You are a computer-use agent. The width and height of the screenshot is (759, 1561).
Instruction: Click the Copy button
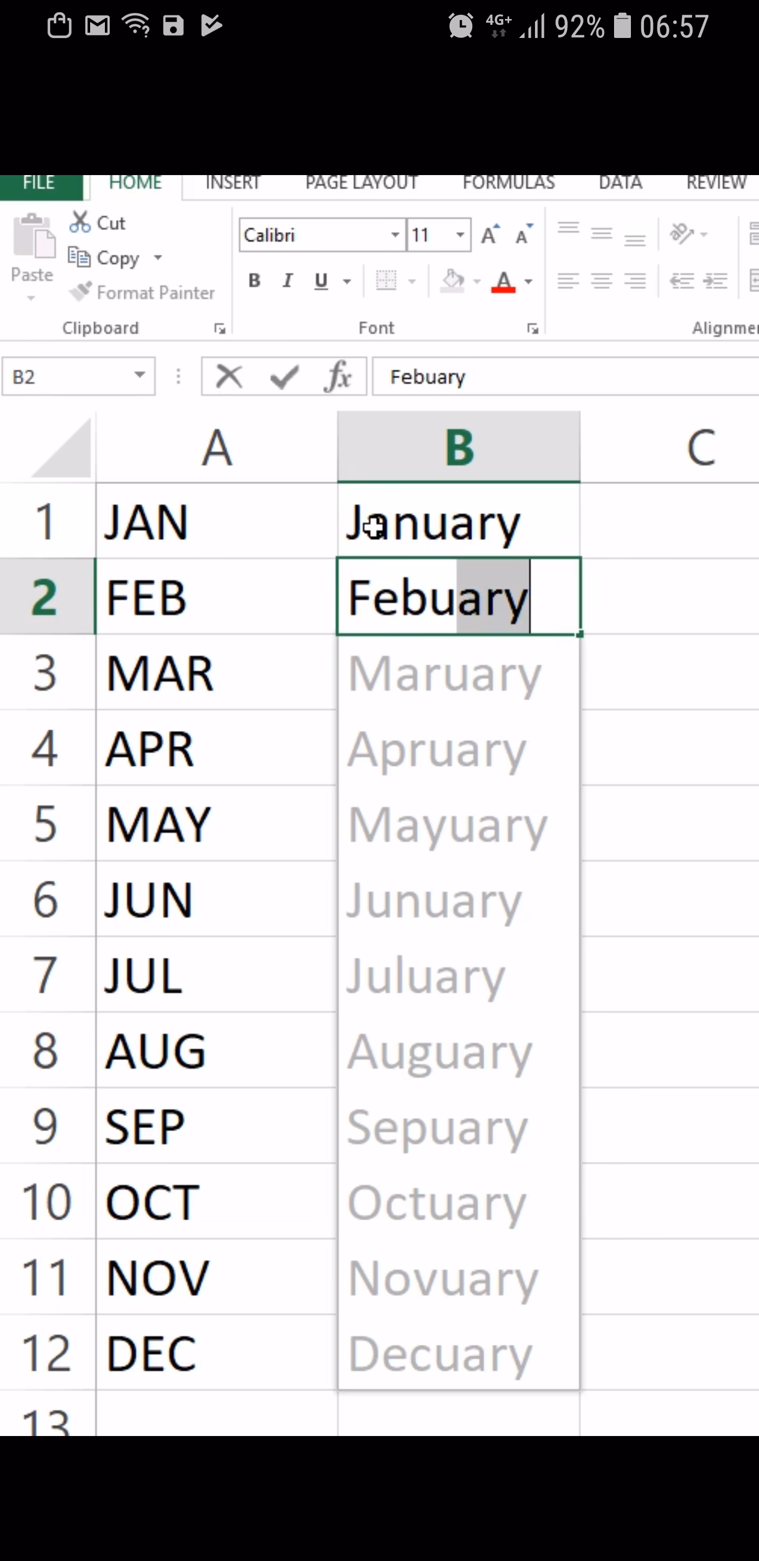pos(104,257)
